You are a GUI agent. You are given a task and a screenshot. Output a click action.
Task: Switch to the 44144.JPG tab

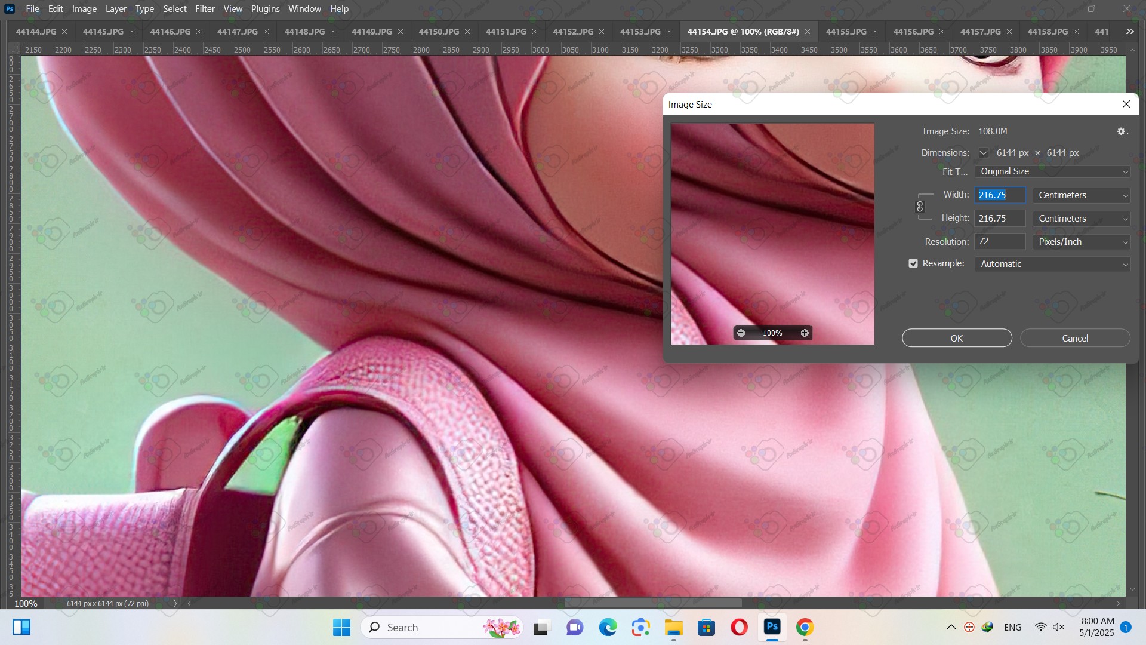[36, 32]
